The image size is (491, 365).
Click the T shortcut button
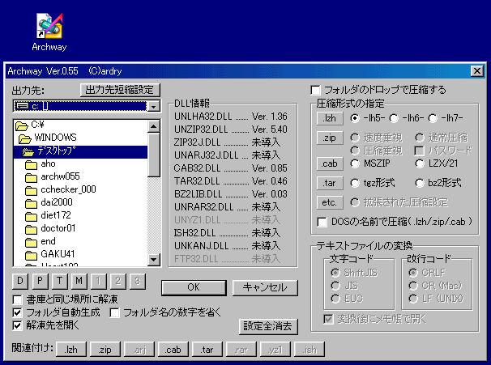(60, 281)
